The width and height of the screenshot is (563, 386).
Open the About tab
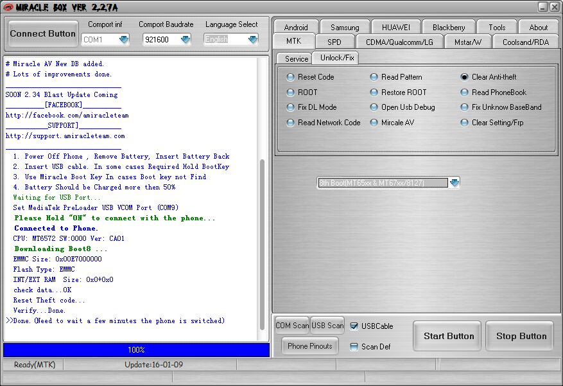tap(538, 27)
